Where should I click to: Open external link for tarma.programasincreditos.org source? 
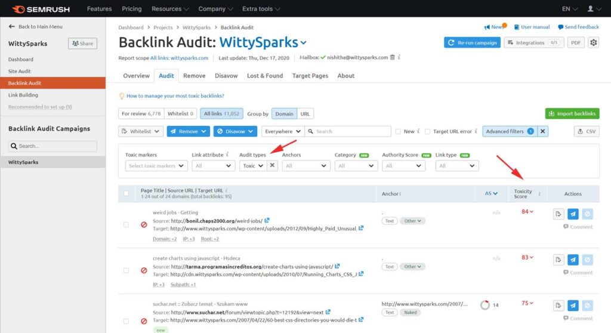point(338,266)
